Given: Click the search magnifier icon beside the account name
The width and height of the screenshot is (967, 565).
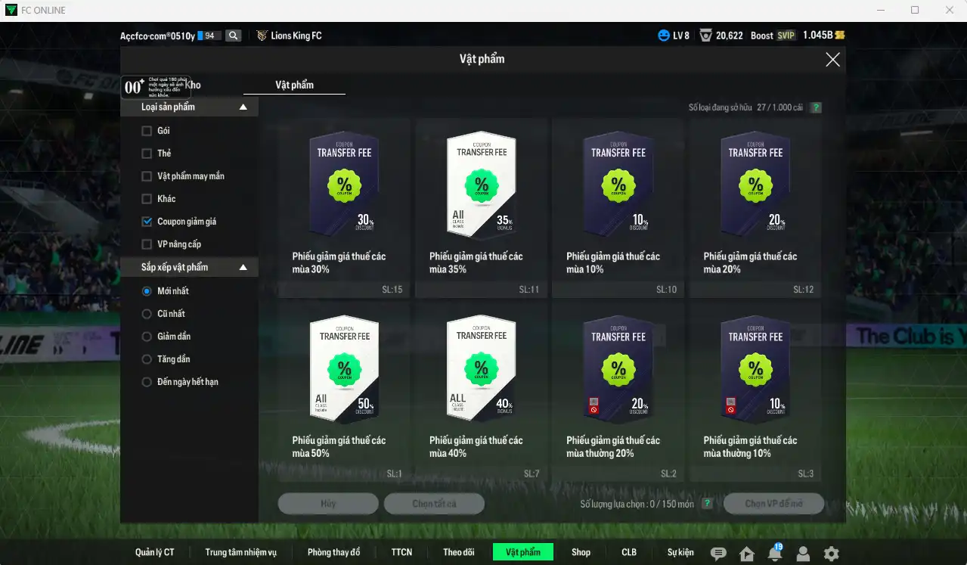Looking at the screenshot, I should [233, 36].
